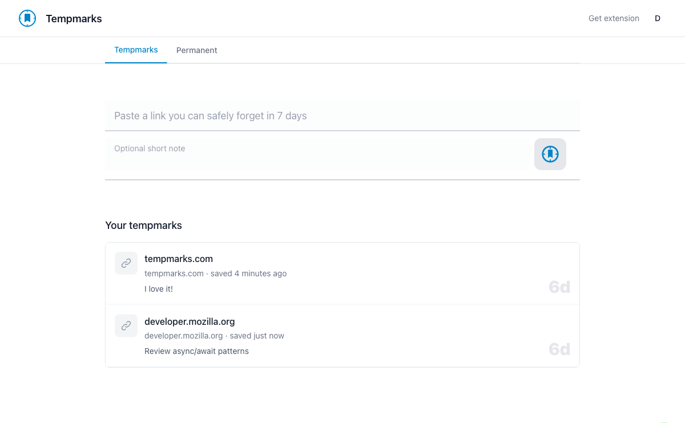
Task: Click the 6d expiry badge for tempmarks.com
Action: [x=559, y=287]
